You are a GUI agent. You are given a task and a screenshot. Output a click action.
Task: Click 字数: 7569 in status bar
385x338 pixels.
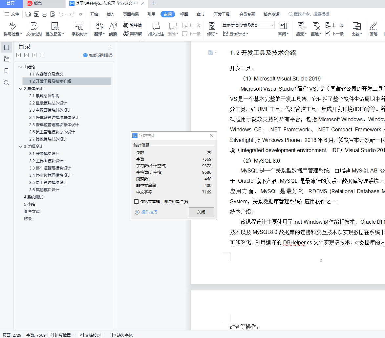(36, 335)
